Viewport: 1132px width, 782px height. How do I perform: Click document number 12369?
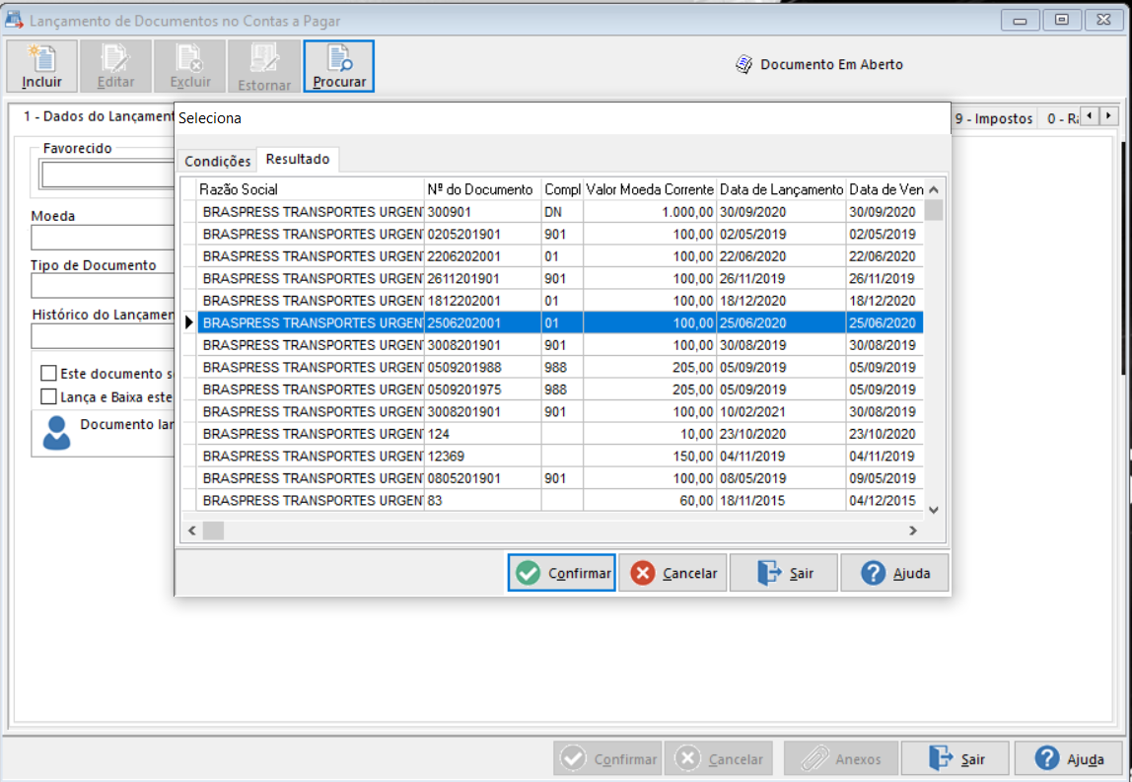pyautogui.click(x=482, y=457)
